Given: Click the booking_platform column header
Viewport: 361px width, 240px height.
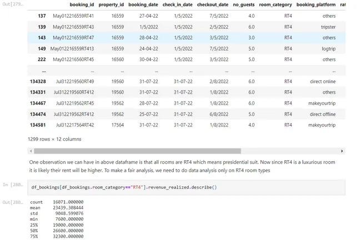Looking at the screenshot, I should pyautogui.click(x=316, y=4).
